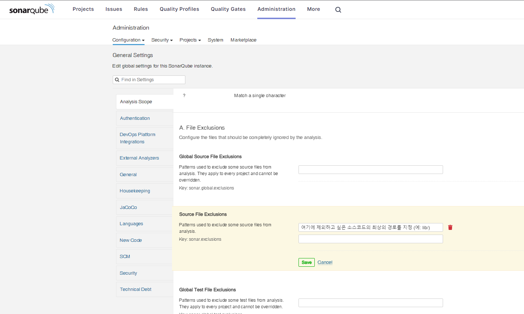Click the Global Test File Exclusions input
Viewport: 524px width, 314px height.
point(371,303)
